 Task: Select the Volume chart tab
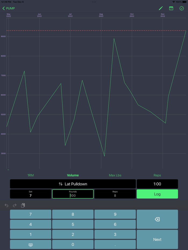pyautogui.click(x=73, y=175)
